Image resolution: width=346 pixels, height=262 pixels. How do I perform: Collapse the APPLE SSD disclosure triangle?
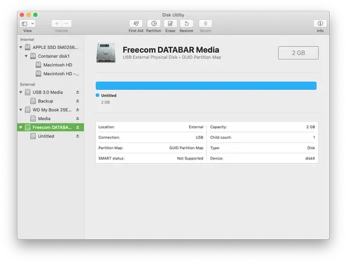(21, 47)
